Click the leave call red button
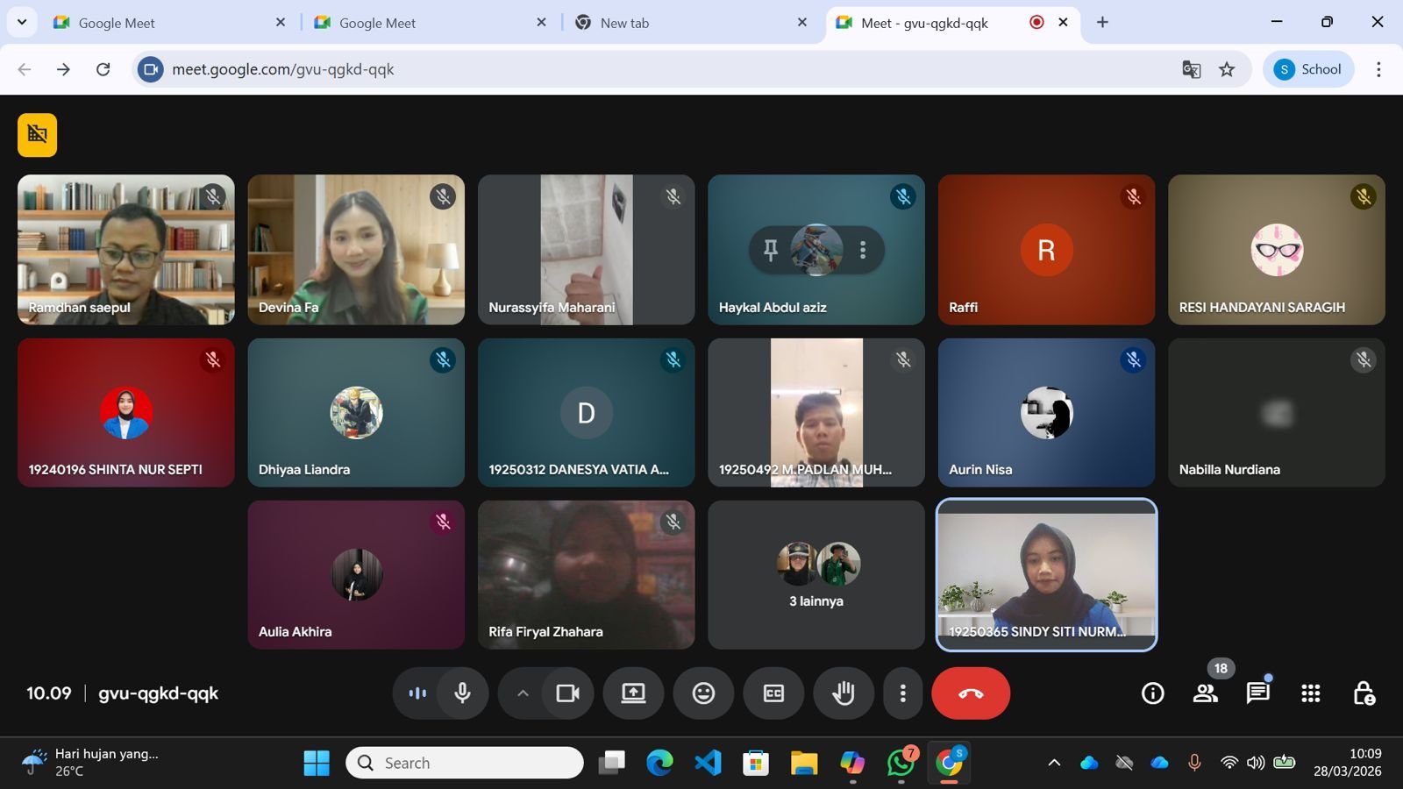 tap(970, 693)
